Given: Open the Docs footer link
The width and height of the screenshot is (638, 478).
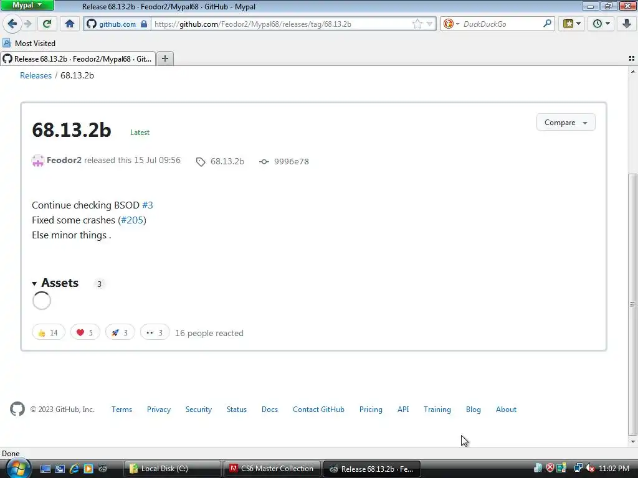Looking at the screenshot, I should click(x=270, y=410).
